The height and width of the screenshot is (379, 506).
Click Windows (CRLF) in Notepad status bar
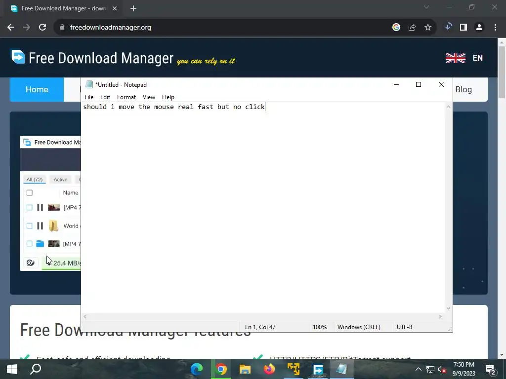[x=359, y=327]
